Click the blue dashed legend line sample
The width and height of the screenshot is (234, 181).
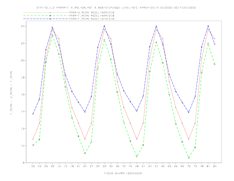pyautogui.click(x=46, y=19)
